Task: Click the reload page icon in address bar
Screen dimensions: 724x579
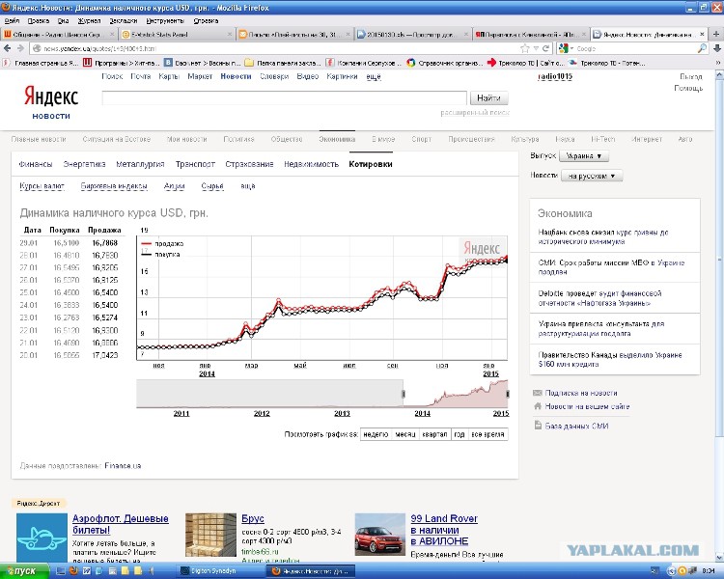Action: [x=546, y=48]
